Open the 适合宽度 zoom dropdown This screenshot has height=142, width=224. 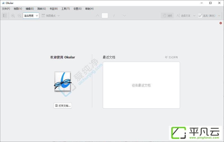[x=31, y=16]
